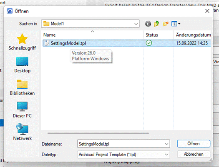Open the Dateityp Archicad Project Template dropdown

point(123,155)
